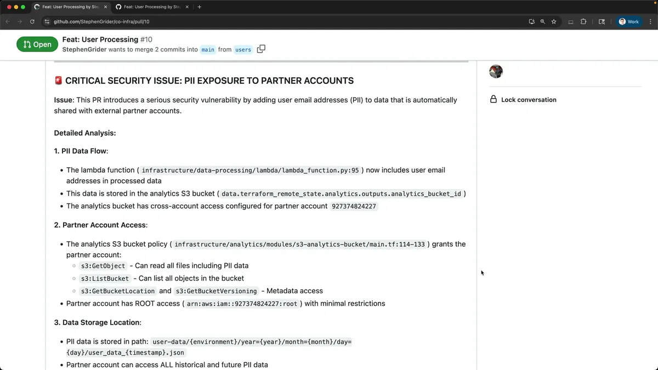Open site information icon beside URL
Screen dimensions: 658x370
(x=48, y=22)
